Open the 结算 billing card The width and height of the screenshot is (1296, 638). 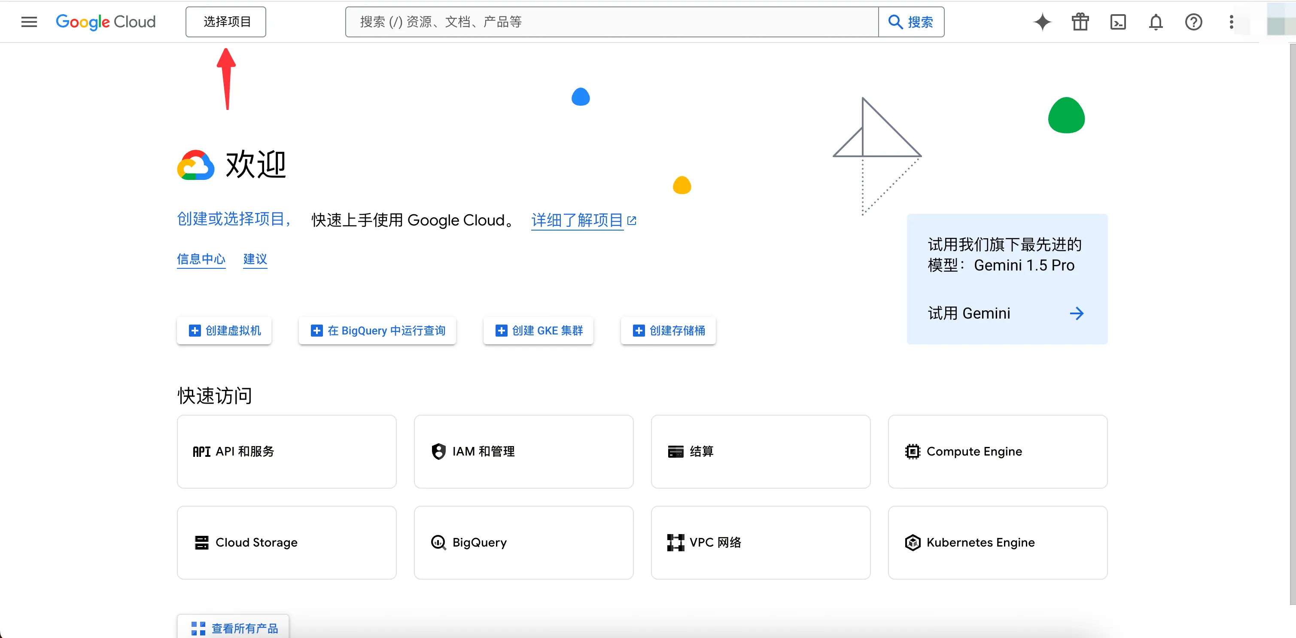click(x=761, y=451)
